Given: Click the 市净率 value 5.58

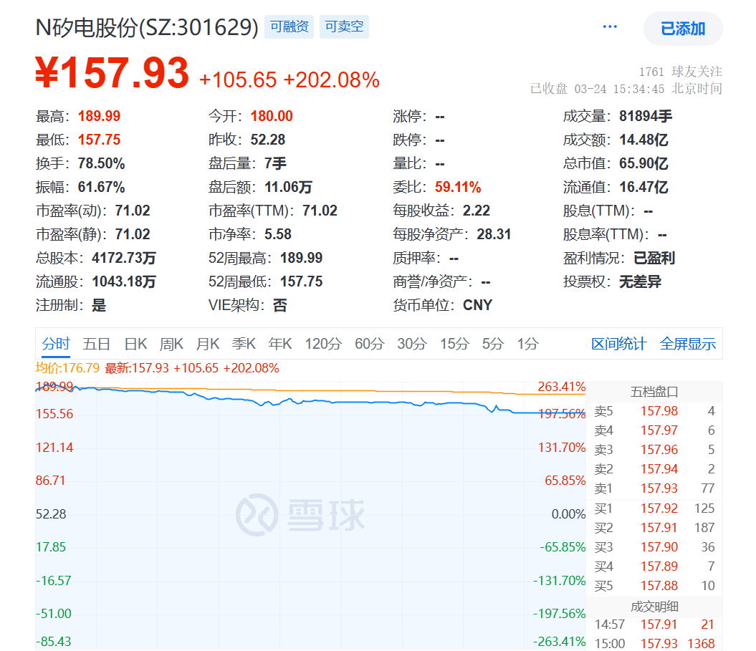Looking at the screenshot, I should [x=278, y=234].
